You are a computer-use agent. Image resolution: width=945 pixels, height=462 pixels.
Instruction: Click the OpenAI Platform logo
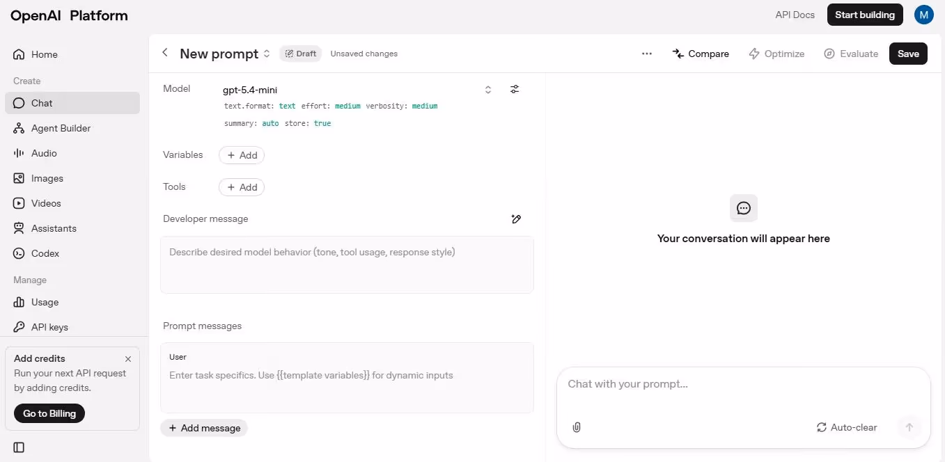pyautogui.click(x=69, y=15)
